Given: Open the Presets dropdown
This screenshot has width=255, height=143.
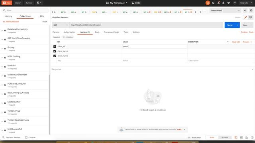Looking at the screenshot, I should tap(247, 42).
